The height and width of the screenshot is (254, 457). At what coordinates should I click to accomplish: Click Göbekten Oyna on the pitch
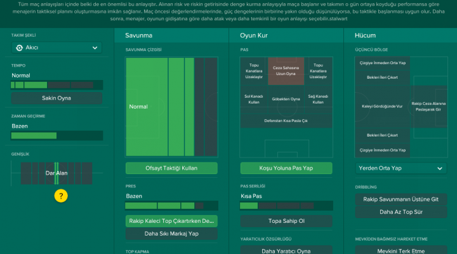286,100
